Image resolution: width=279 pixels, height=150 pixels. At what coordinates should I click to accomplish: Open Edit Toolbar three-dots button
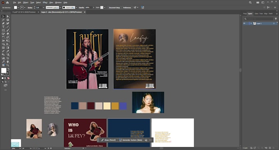pos(5,90)
